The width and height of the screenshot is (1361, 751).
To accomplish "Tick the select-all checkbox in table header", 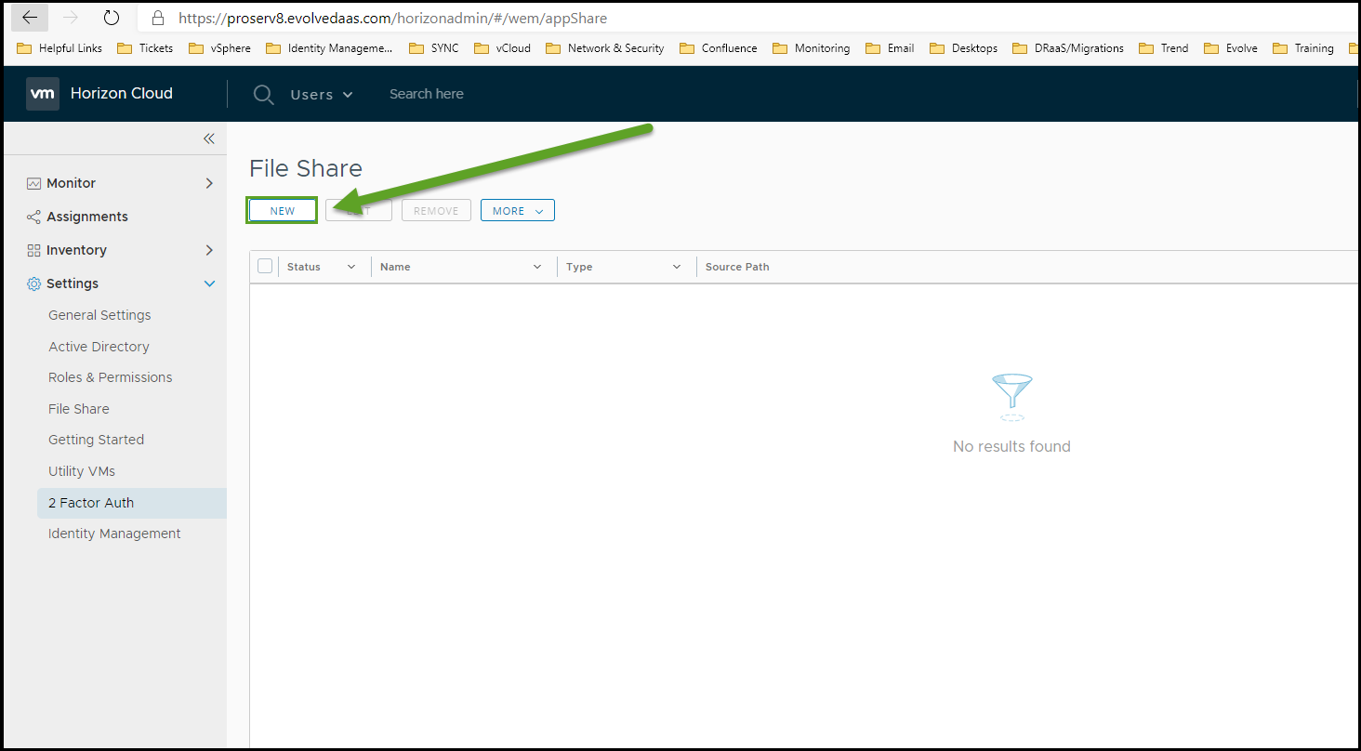I will click(x=265, y=267).
